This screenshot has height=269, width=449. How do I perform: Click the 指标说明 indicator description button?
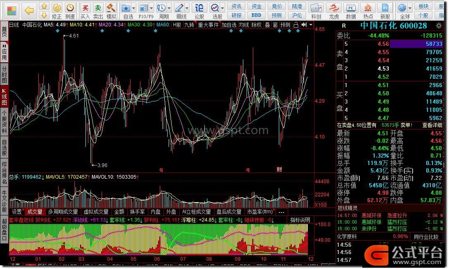300,220
